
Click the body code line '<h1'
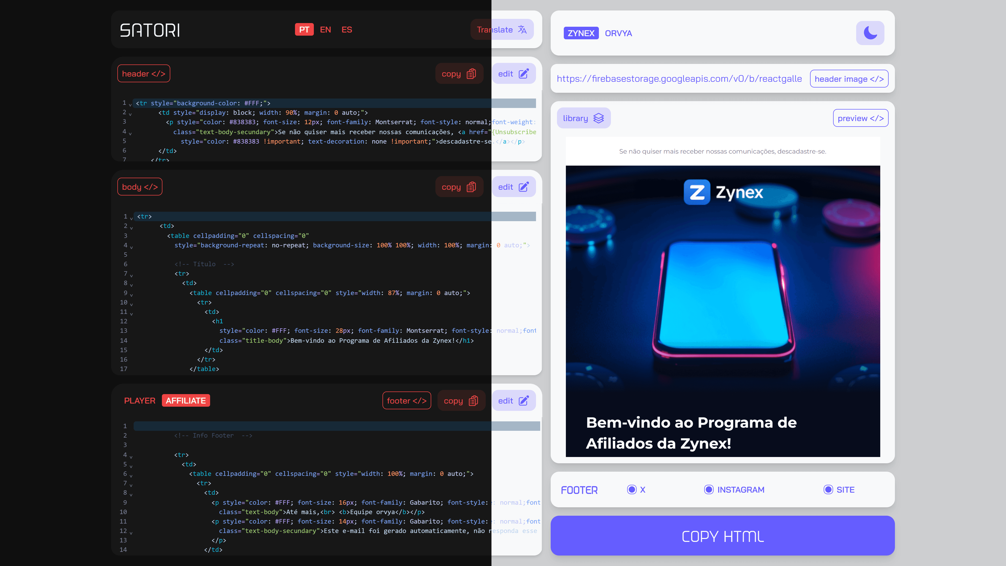(217, 322)
